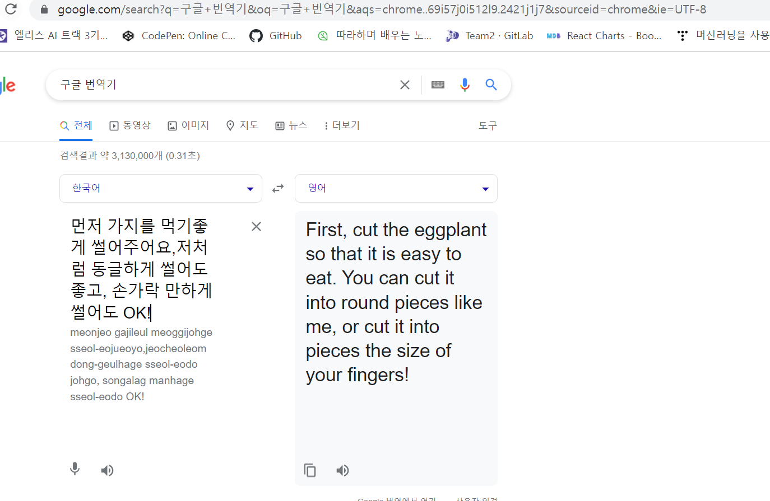The height and width of the screenshot is (501, 770).
Task: Open the GitHub bookmark
Action: pos(276,35)
